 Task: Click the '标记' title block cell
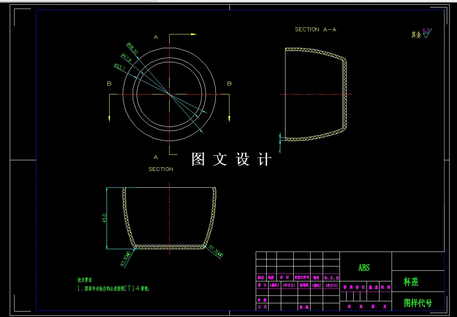[261, 278]
